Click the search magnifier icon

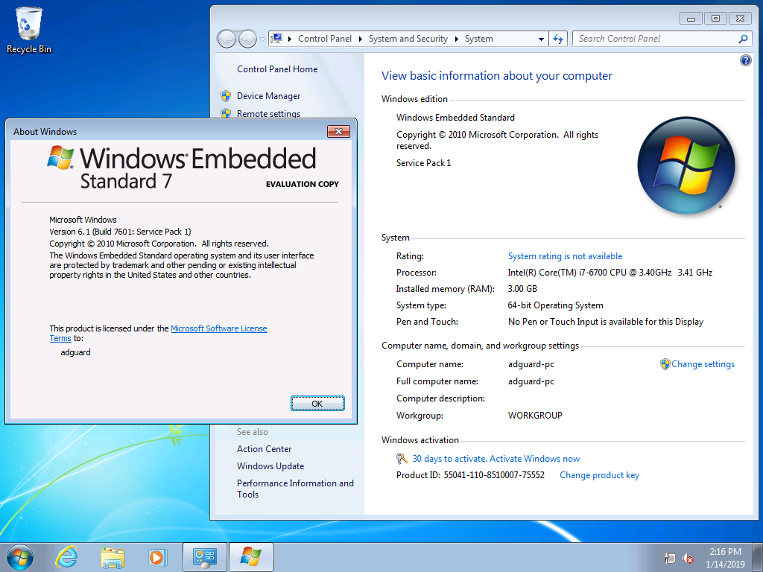[743, 39]
